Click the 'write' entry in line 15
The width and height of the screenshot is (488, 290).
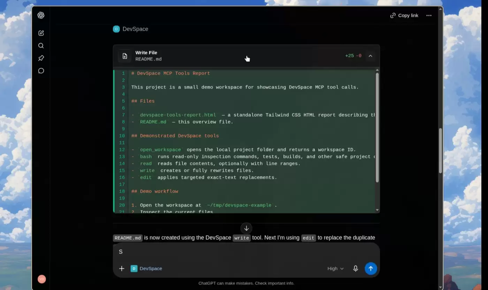tap(147, 171)
